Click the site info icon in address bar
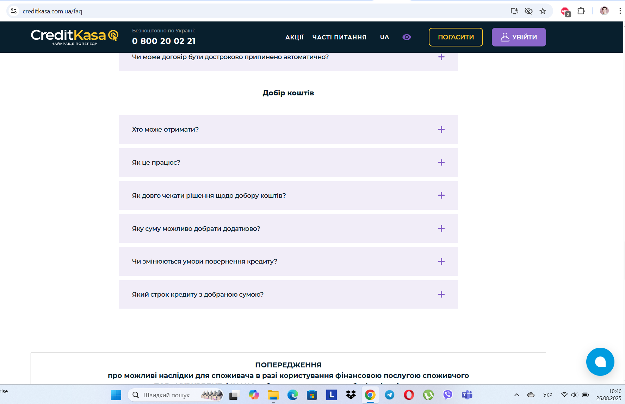The width and height of the screenshot is (625, 404). [14, 11]
